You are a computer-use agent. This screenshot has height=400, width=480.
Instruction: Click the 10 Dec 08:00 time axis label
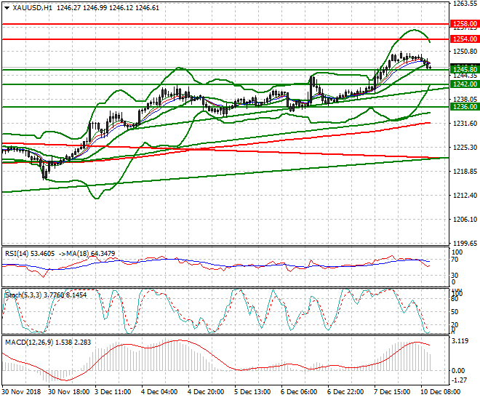pos(440,392)
